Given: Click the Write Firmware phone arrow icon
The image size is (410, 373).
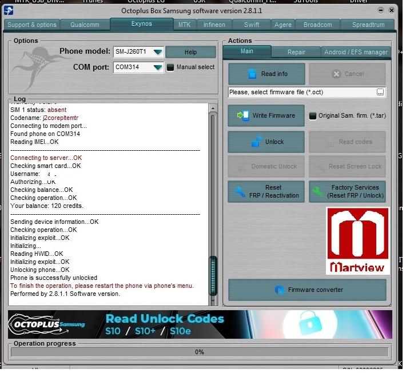Looking at the screenshot, I should [x=245, y=116].
